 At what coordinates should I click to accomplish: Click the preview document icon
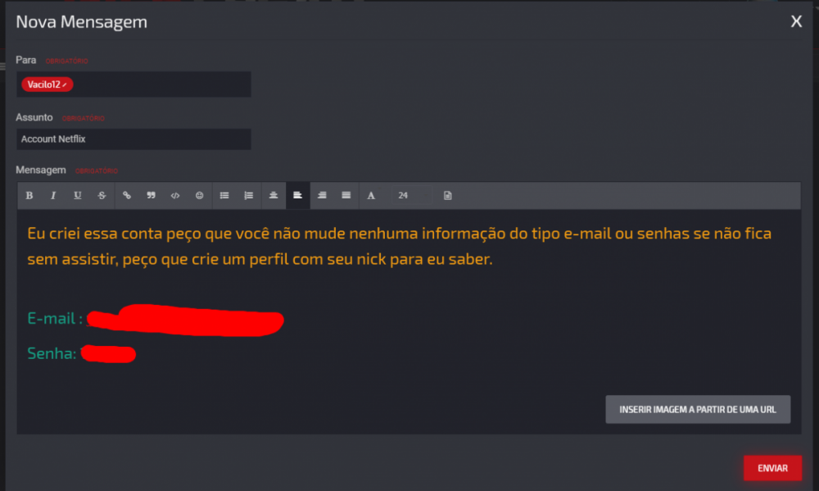point(448,196)
